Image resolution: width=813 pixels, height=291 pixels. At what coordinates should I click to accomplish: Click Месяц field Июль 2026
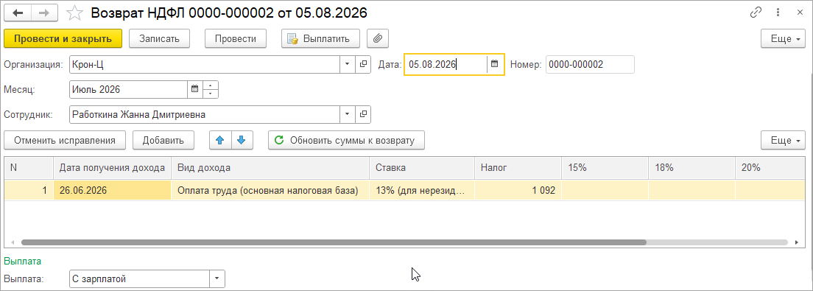pyautogui.click(x=128, y=89)
